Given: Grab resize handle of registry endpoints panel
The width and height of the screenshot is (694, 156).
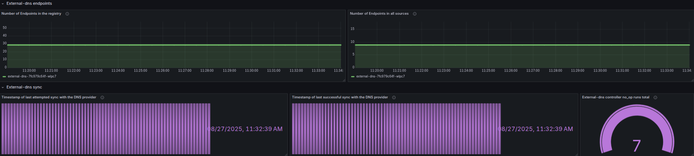Looking at the screenshot, I should click(x=344, y=80).
